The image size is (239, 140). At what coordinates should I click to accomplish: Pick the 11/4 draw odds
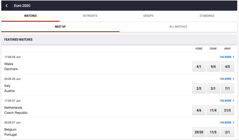point(213,110)
